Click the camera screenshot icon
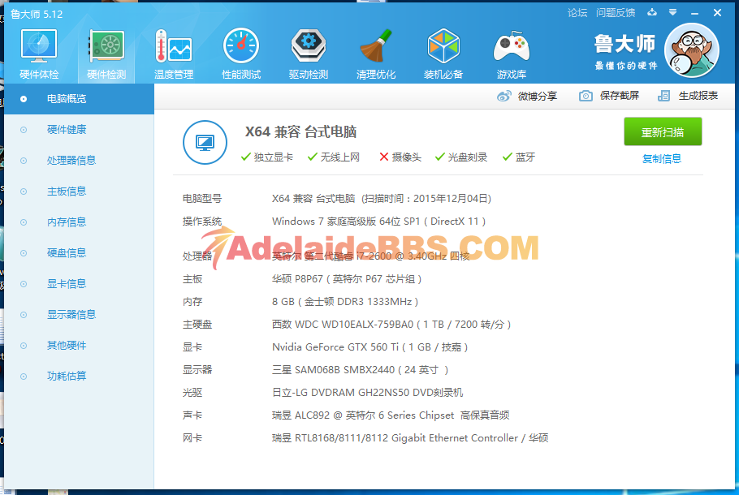 coord(586,96)
